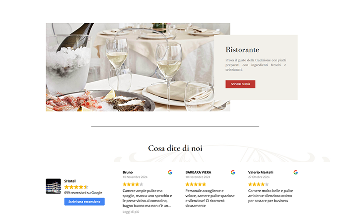Image resolution: width=355 pixels, height=223 pixels.
Task: Click the SHotel overall star rating
Action: coord(76,187)
